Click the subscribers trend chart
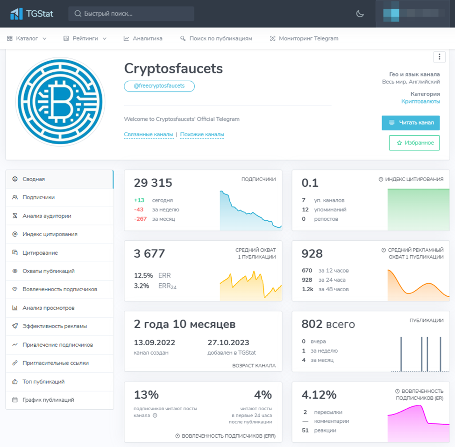 pos(251,210)
